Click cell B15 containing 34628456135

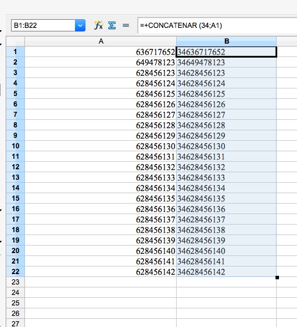pyautogui.click(x=227, y=198)
